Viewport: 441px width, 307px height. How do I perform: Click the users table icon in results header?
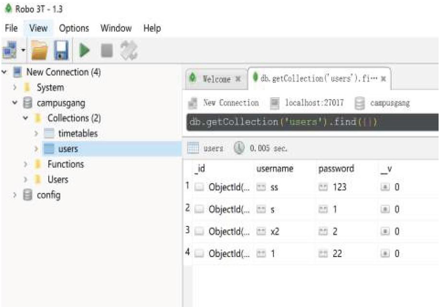pos(193,147)
